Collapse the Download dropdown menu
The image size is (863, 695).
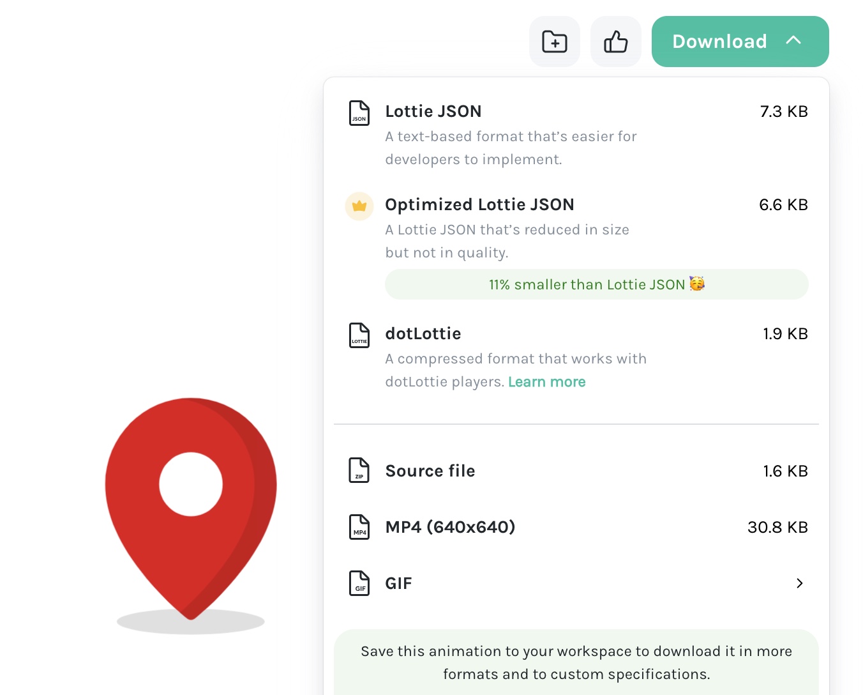click(x=740, y=42)
